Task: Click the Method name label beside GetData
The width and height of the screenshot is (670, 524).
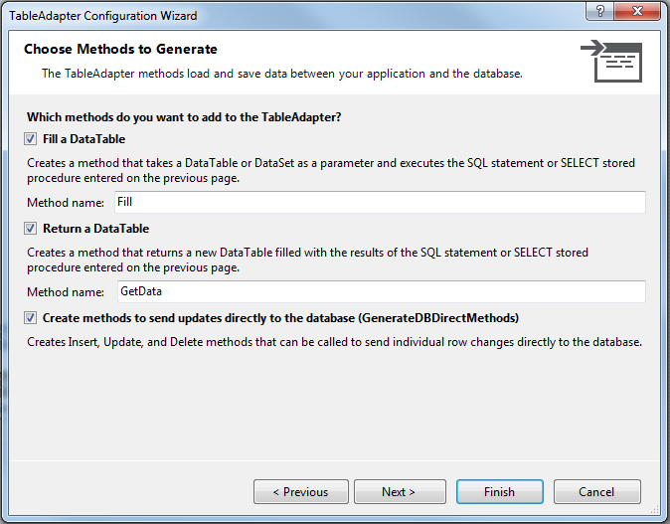Action: [66, 292]
